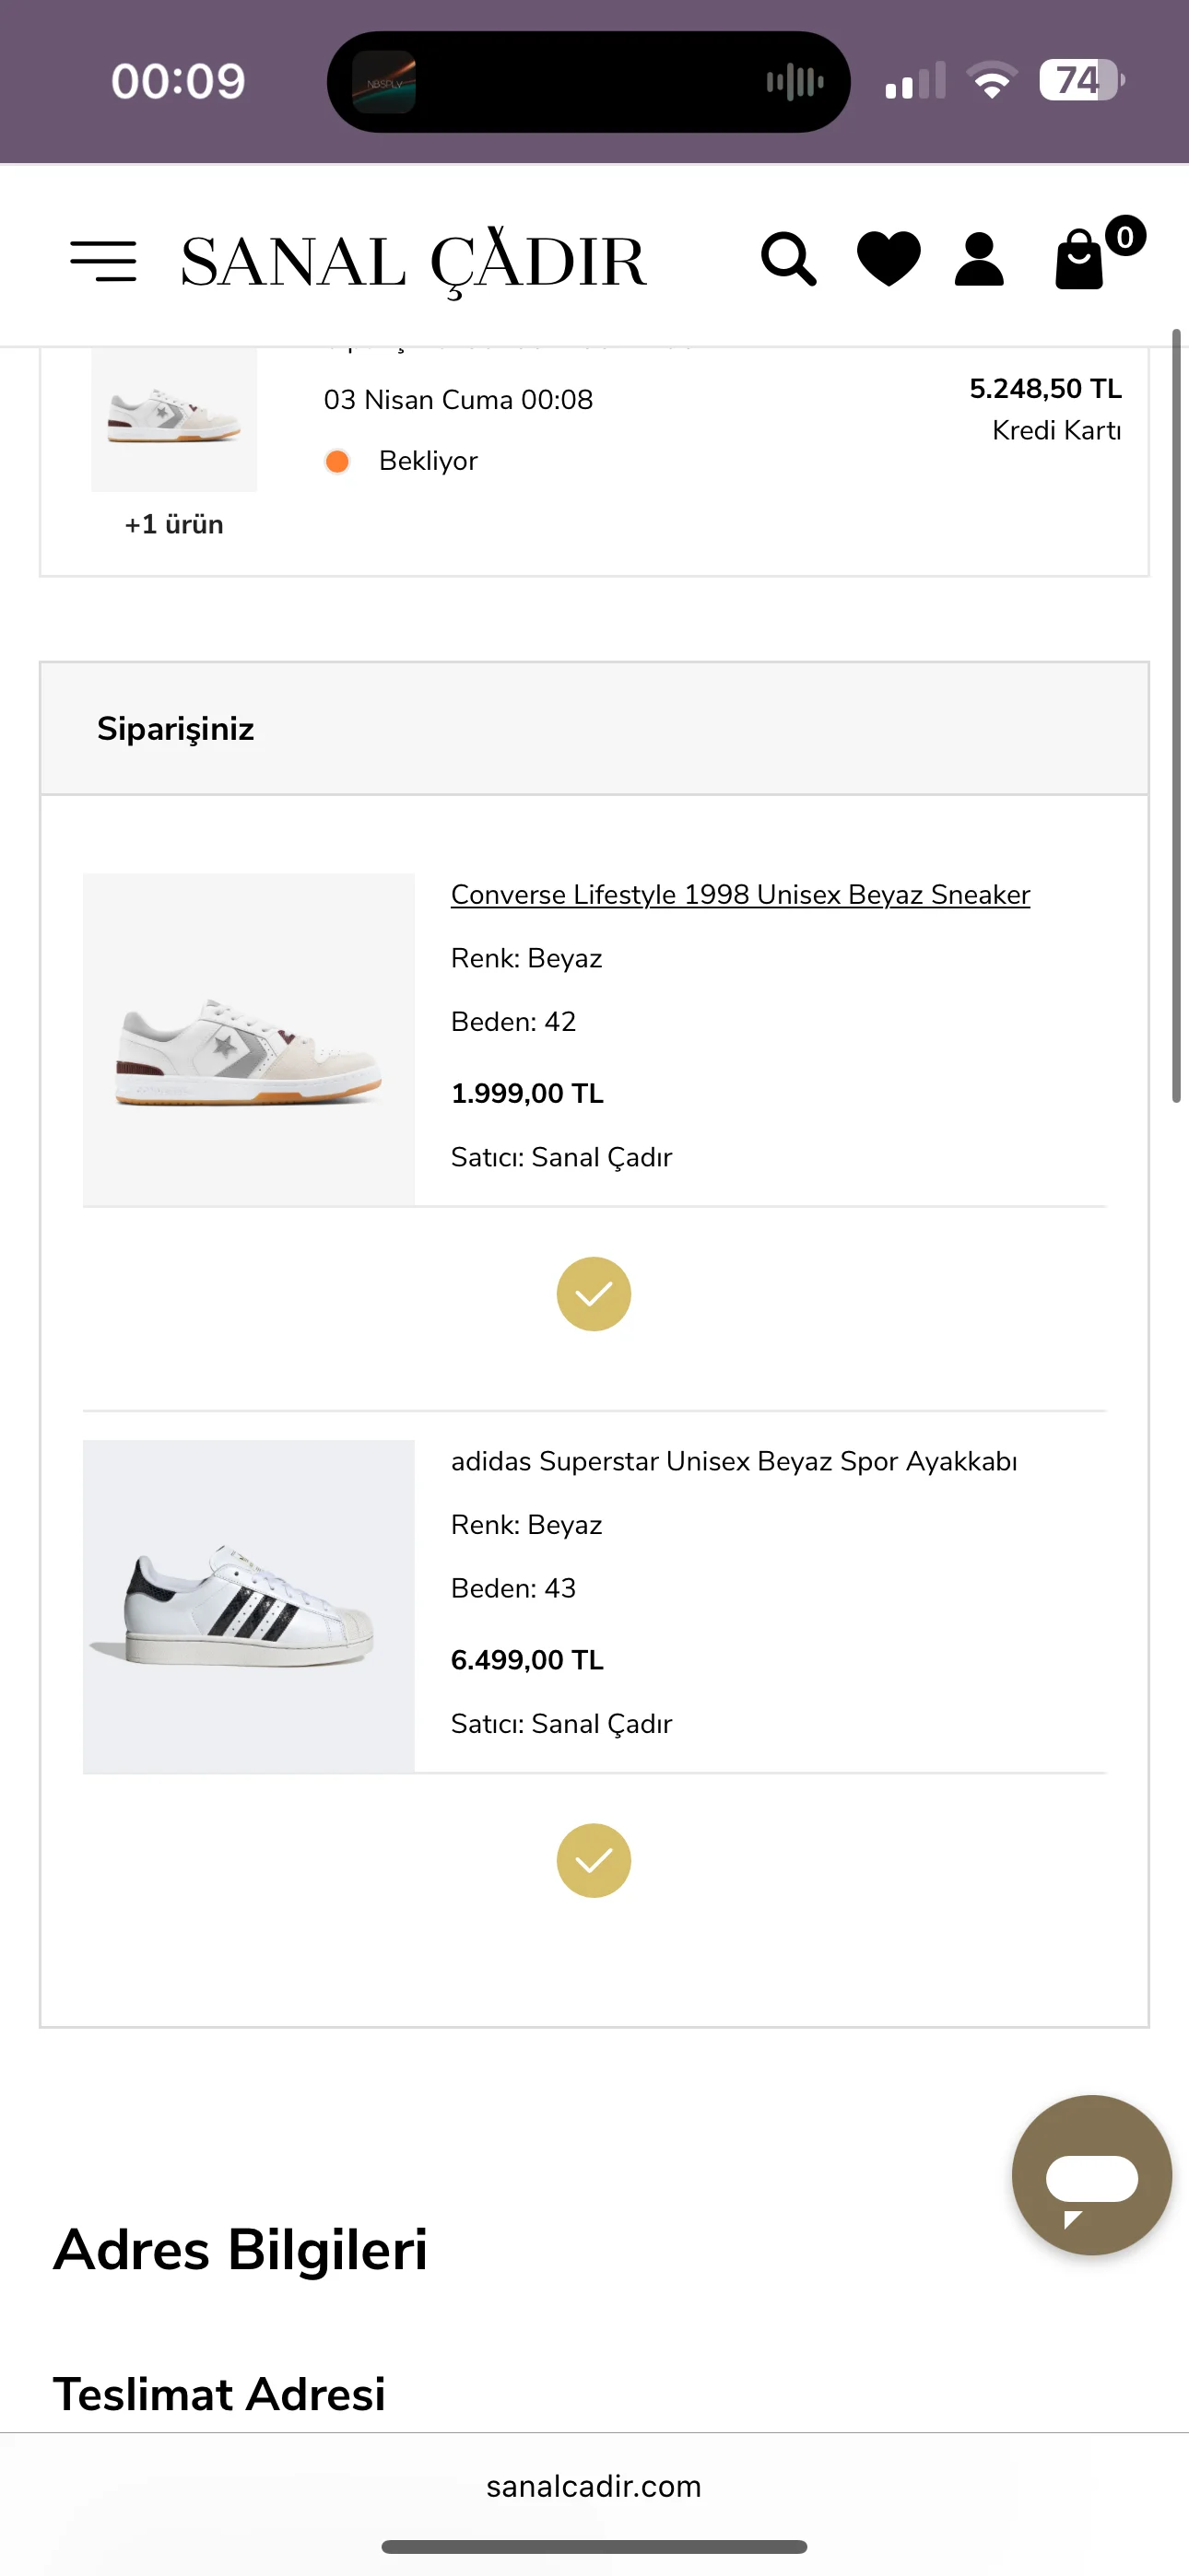Tap the page scrollbar
1189x2576 pixels.
[1177, 716]
